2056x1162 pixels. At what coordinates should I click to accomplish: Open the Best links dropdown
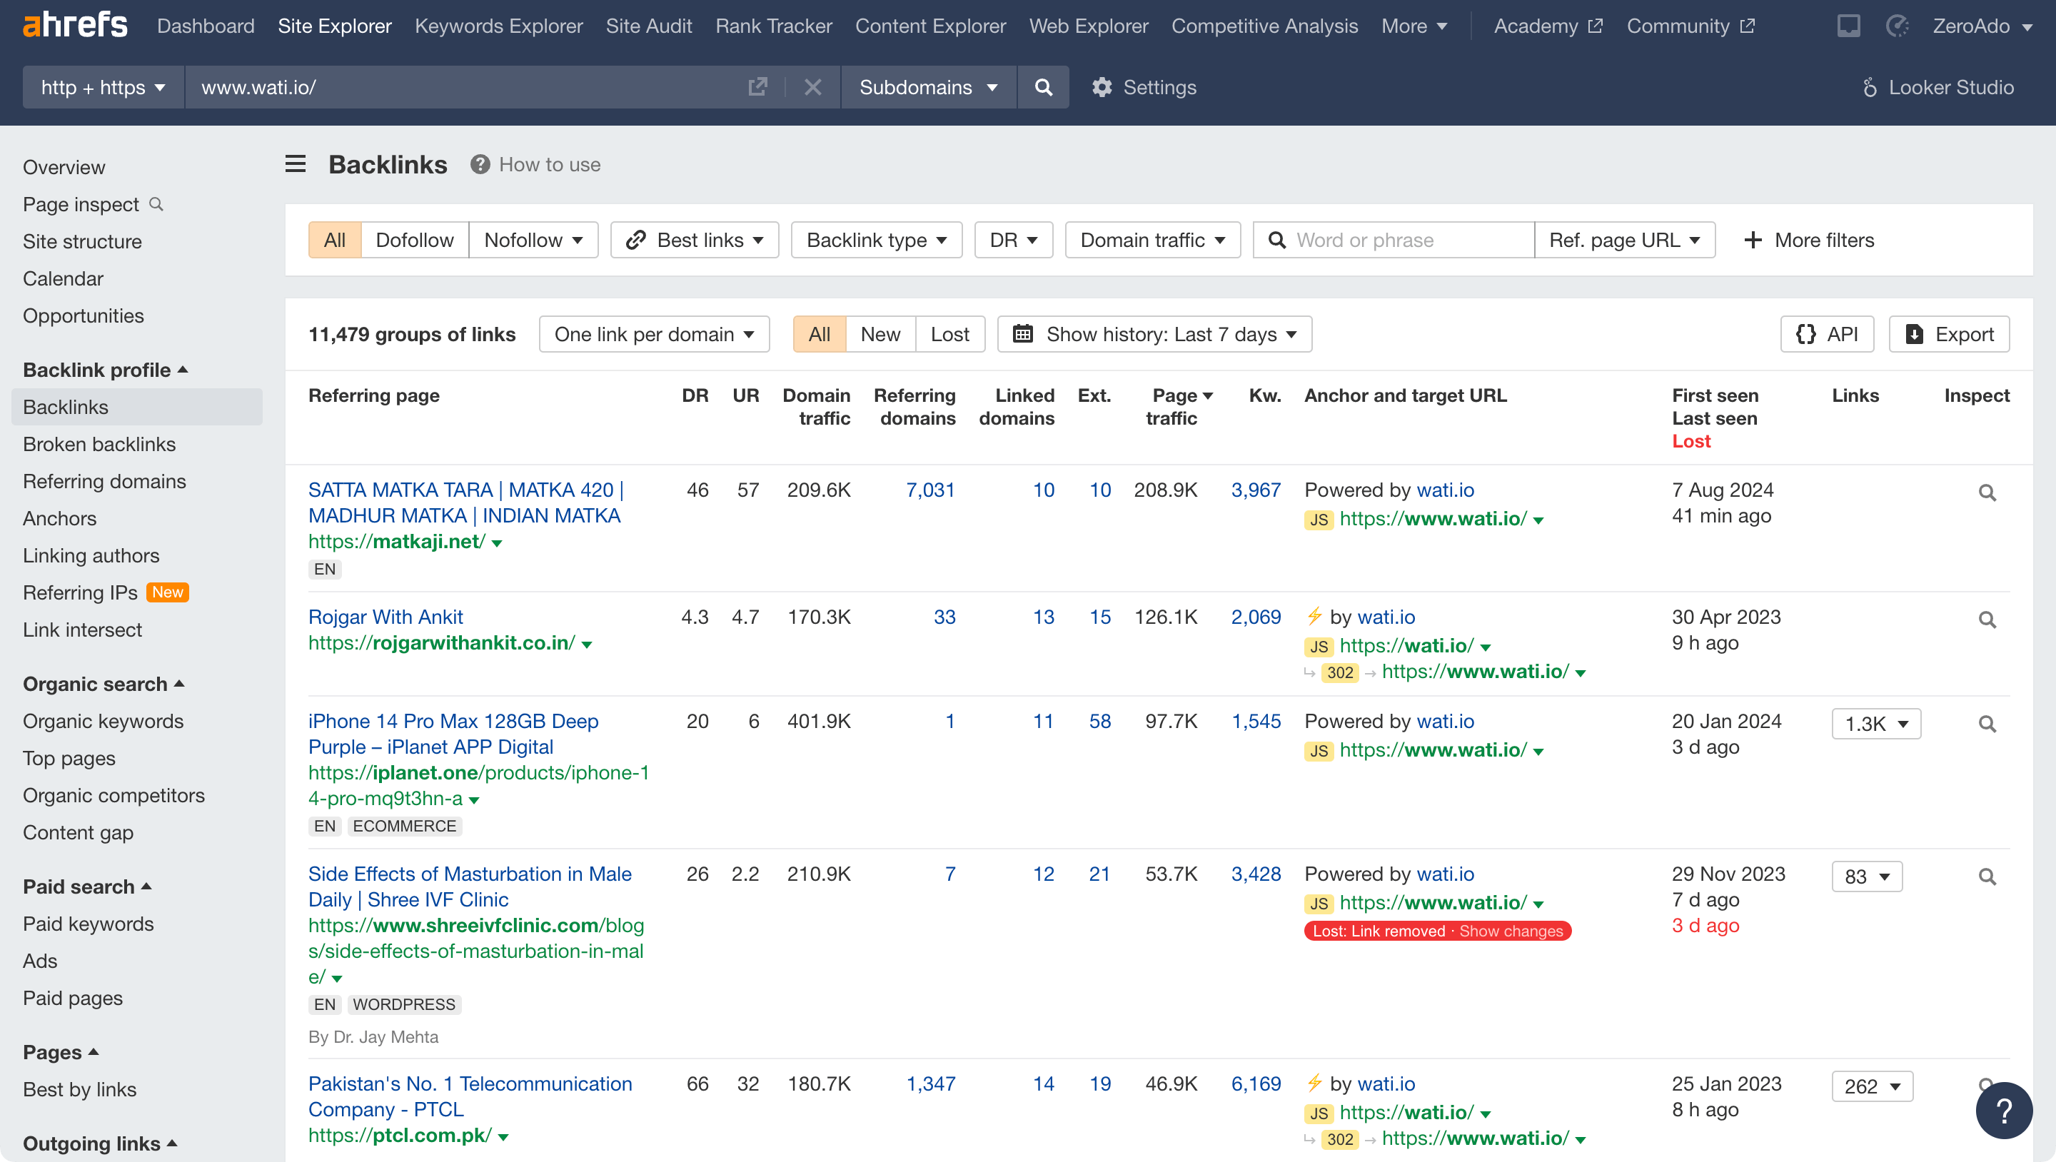pyautogui.click(x=695, y=241)
